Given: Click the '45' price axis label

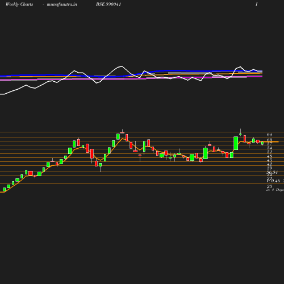Looking at the screenshot, I should (269, 160).
